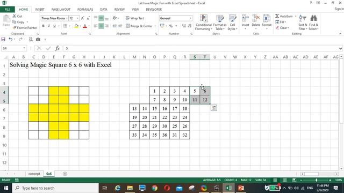Click the Paste icon in Clipboard group
The image size is (344, 193).
pos(6,19)
